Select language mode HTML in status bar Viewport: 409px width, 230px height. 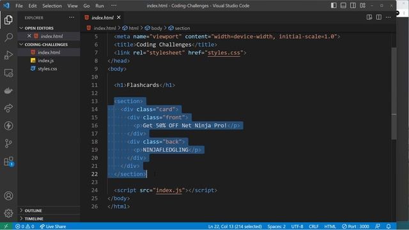tap(330, 226)
